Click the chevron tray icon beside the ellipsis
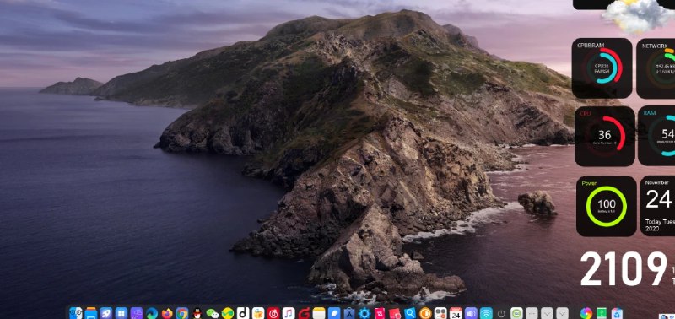675x319 pixels. coord(547,313)
